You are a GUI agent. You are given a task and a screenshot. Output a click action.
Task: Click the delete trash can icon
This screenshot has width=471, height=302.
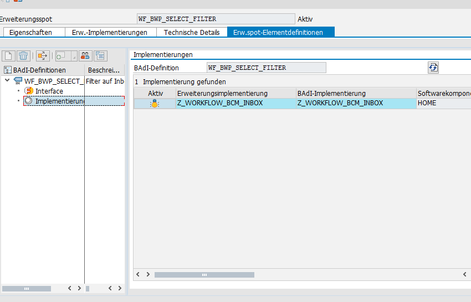click(23, 55)
